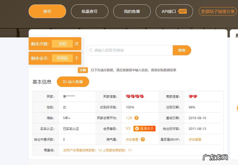Click the VIP icon in the 普通会员 badge
The height and width of the screenshot is (165, 238).
[137, 129]
